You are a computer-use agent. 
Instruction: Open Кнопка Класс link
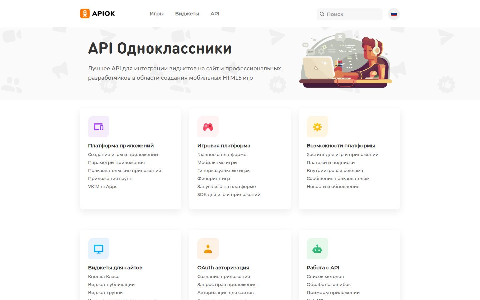pyautogui.click(x=103, y=276)
